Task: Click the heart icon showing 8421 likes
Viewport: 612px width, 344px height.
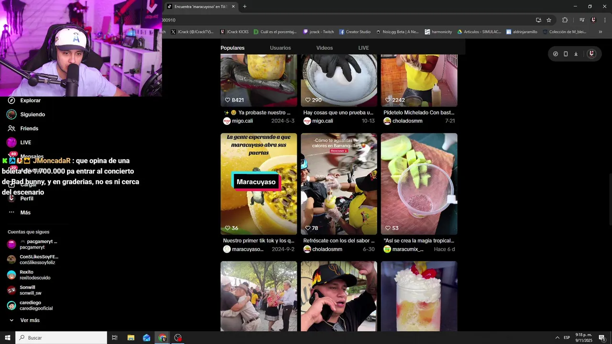Action: coord(228,100)
